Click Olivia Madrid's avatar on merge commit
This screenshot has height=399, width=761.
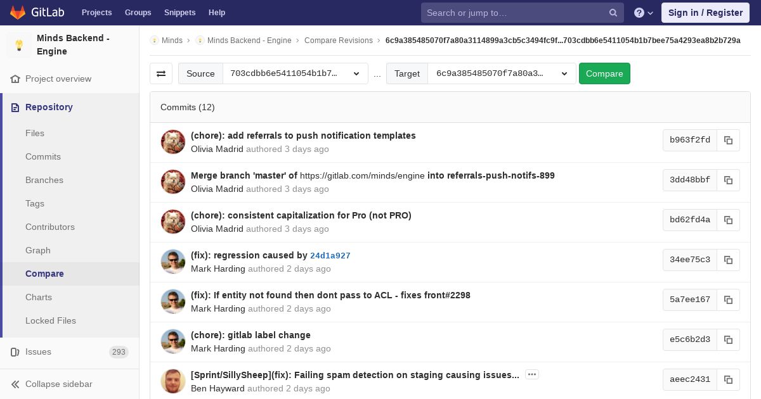pyautogui.click(x=173, y=182)
